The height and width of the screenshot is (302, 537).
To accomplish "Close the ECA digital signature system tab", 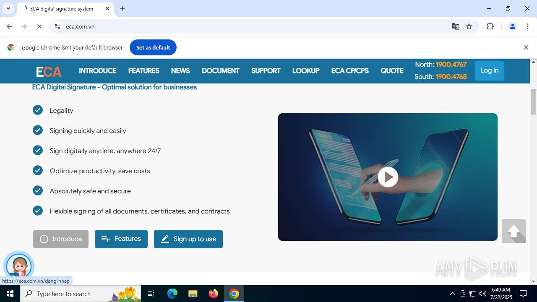I will (107, 8).
